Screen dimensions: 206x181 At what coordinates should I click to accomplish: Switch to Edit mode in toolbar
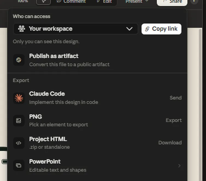pos(104,2)
